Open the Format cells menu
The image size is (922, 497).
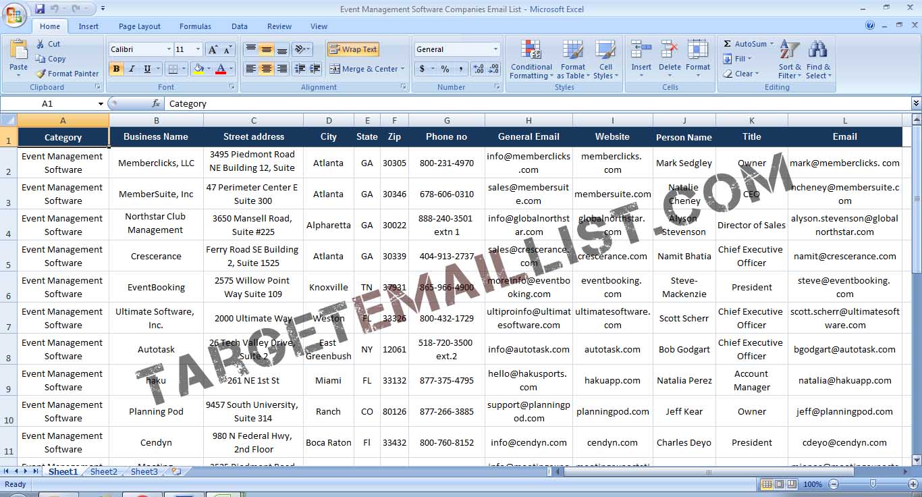click(698, 59)
